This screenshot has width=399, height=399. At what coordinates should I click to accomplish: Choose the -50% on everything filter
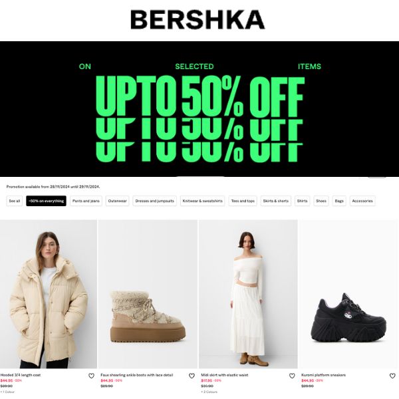coord(46,201)
